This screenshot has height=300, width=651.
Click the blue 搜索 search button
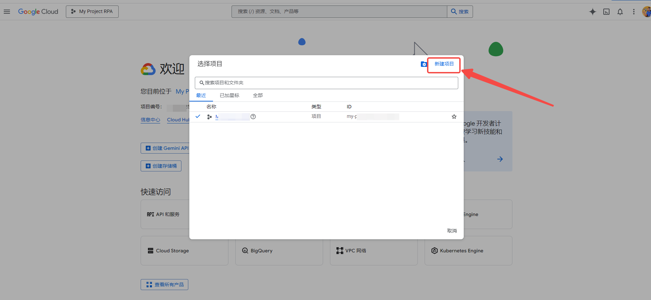[460, 12]
